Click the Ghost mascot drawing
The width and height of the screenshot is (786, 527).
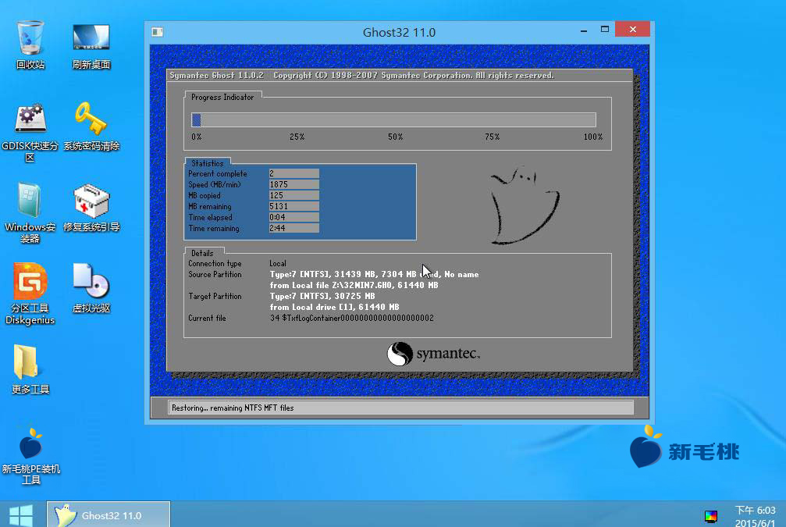[524, 205]
